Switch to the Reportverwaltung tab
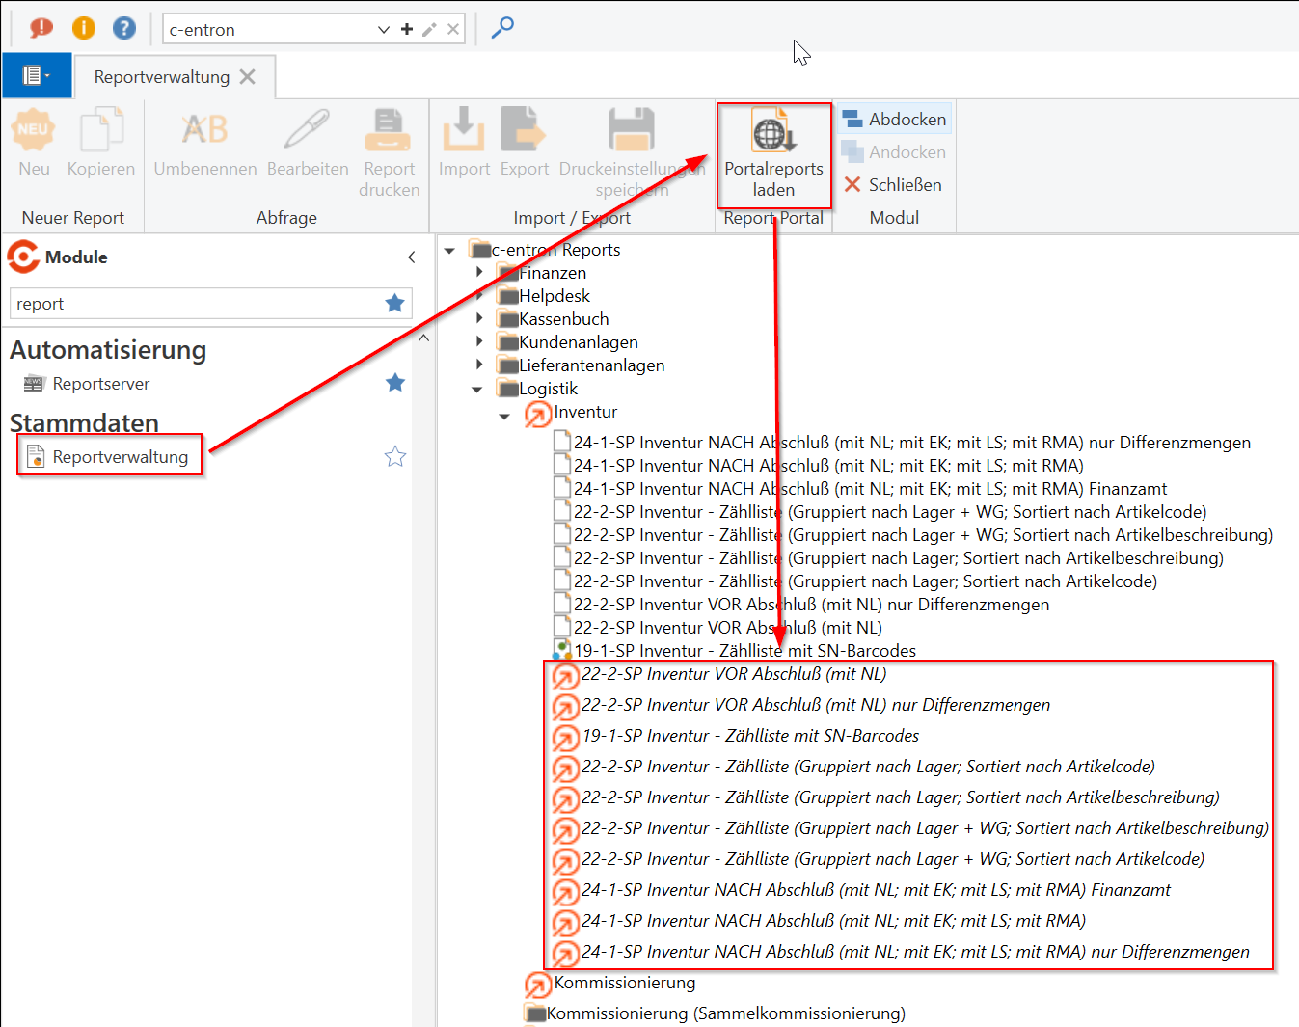This screenshot has height=1027, width=1299. 162,77
